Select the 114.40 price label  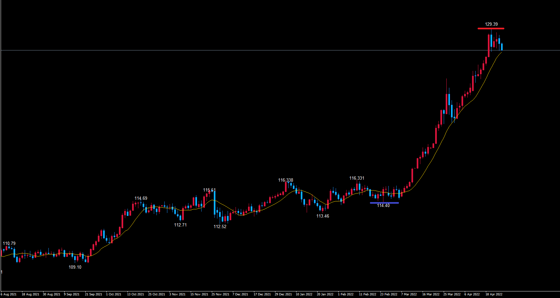pyautogui.click(x=383, y=206)
